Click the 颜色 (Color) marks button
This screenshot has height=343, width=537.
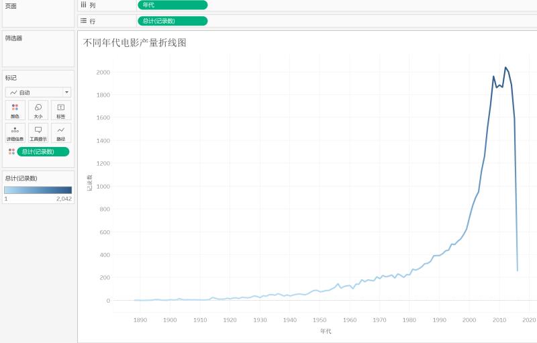(15, 110)
